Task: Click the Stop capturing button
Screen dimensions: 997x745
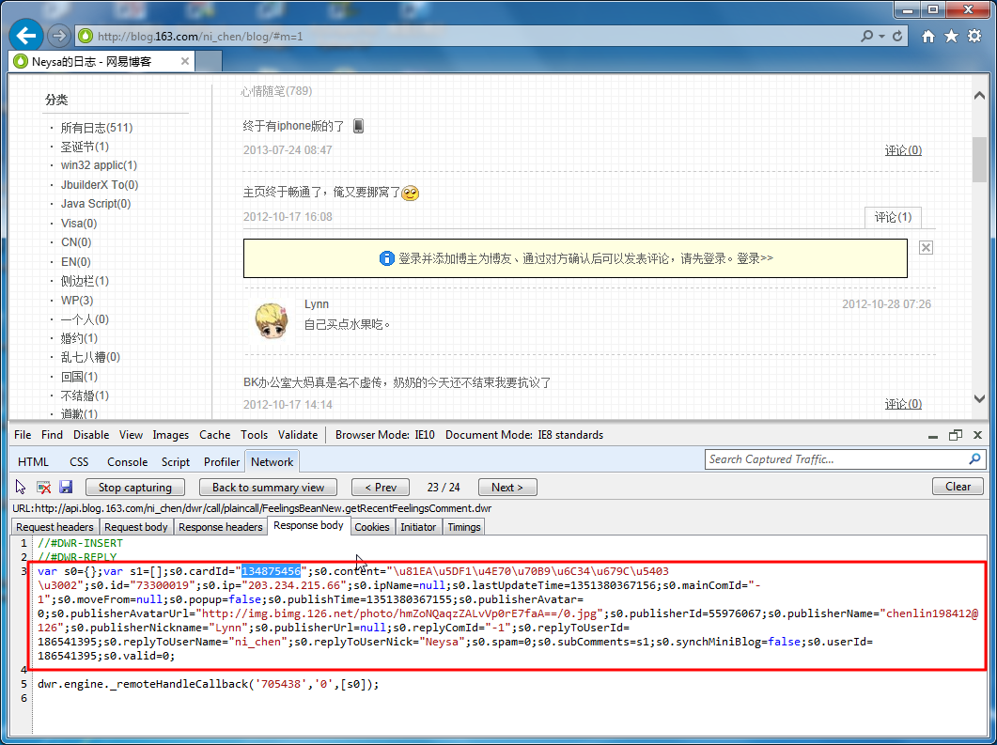Action: 134,487
